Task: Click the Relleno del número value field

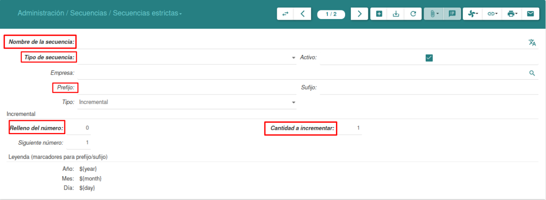Action: point(79,128)
